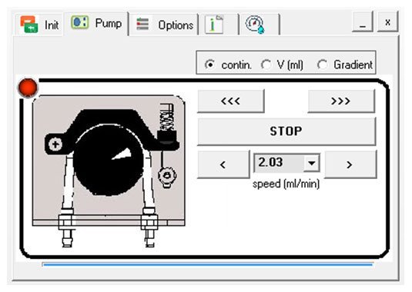
Task: Increase speed with the > button
Action: (x=350, y=164)
